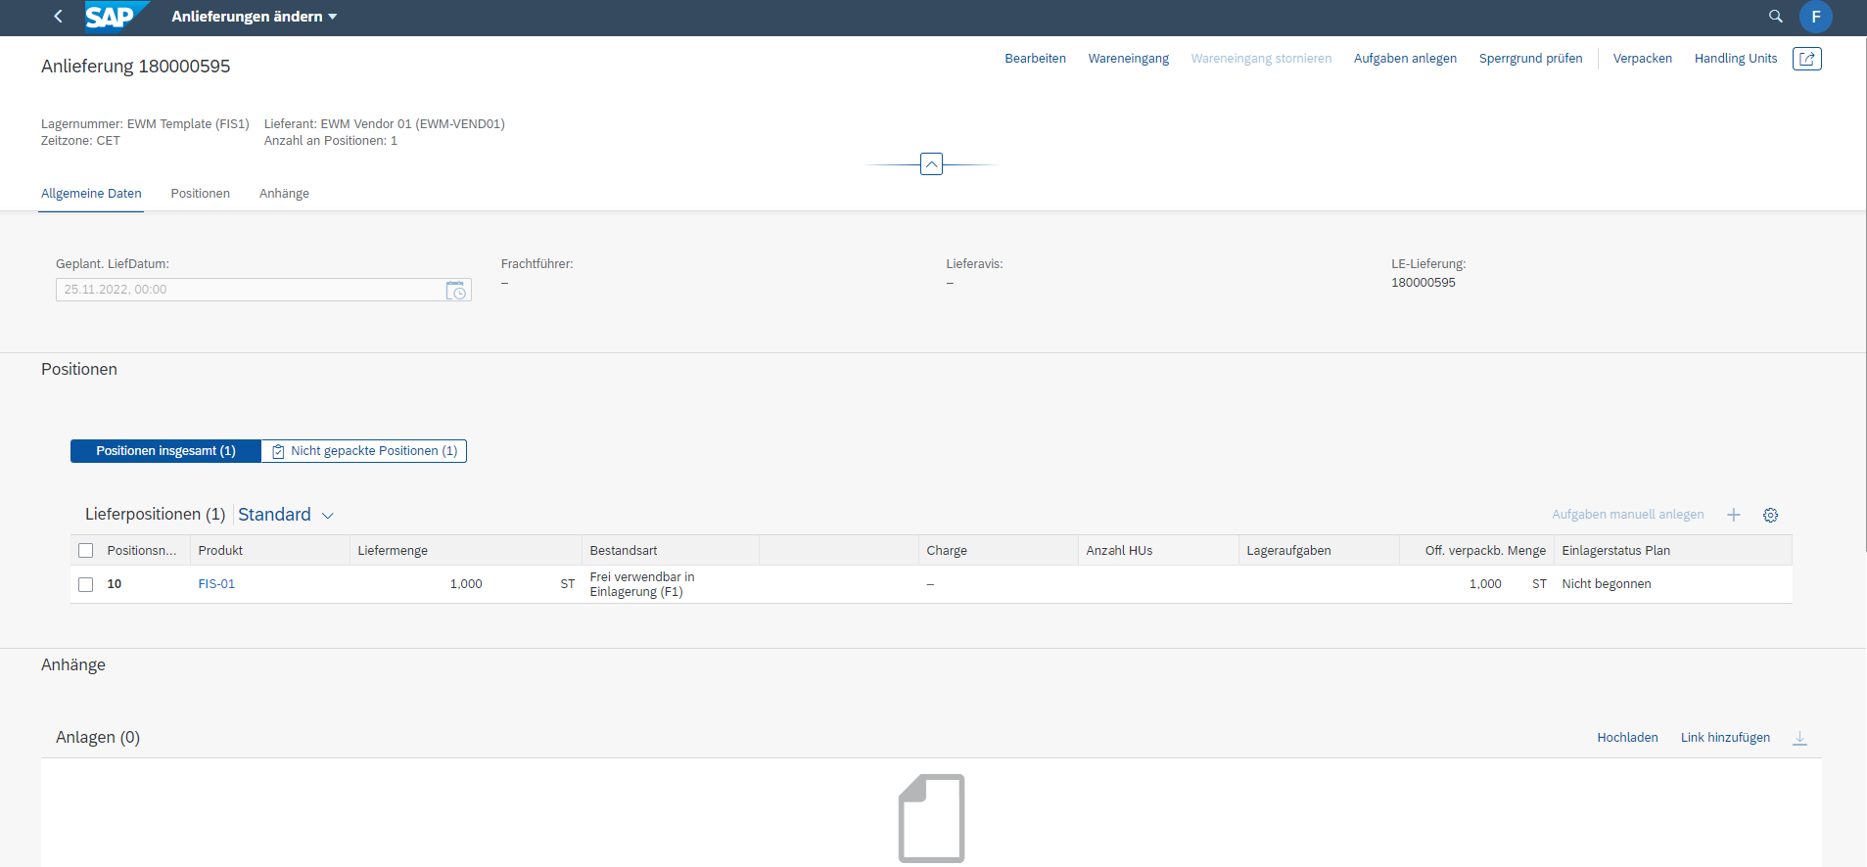Screen dimensions: 1867x867
Task: Open table settings gear icon
Action: click(1770, 515)
